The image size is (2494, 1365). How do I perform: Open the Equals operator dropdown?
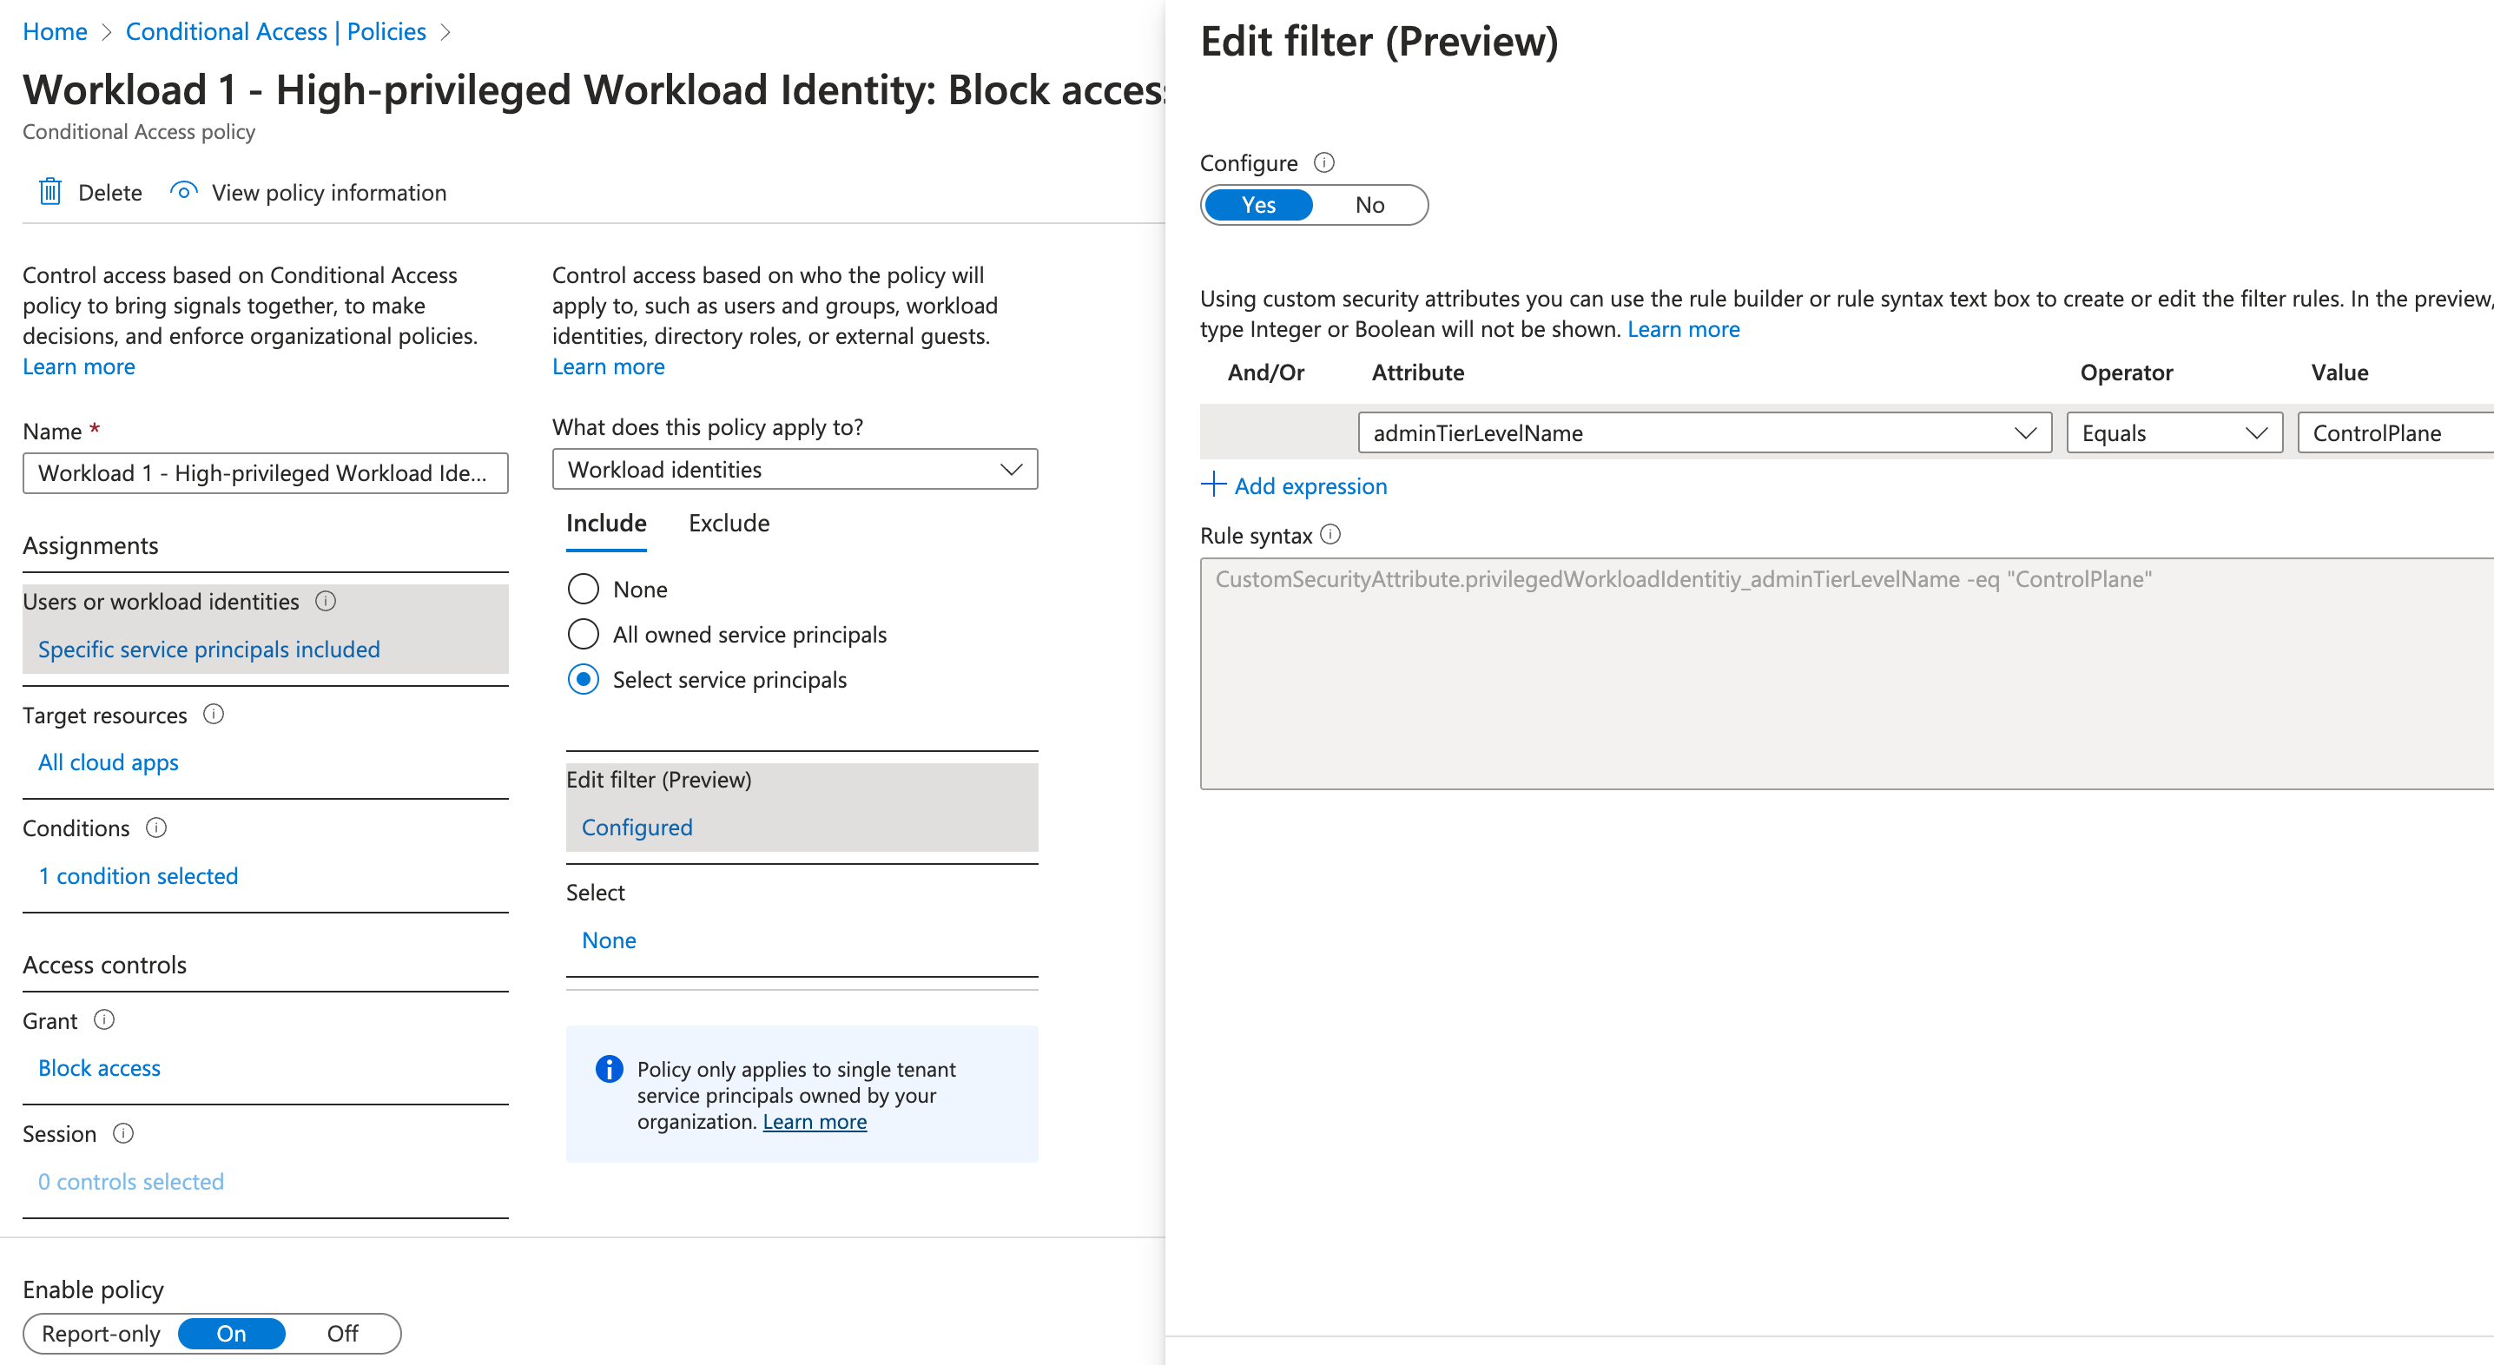coord(2174,432)
